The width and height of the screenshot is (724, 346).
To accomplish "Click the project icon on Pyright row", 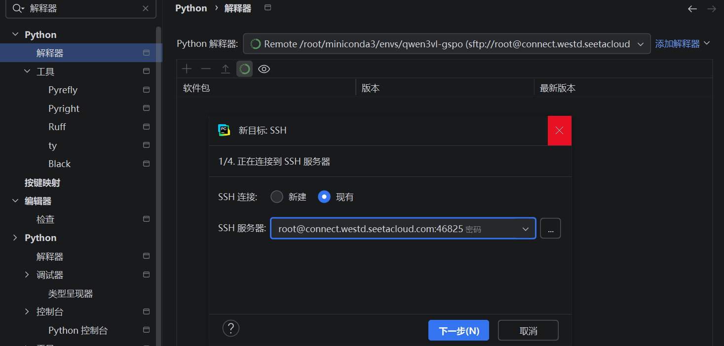I will point(146,108).
